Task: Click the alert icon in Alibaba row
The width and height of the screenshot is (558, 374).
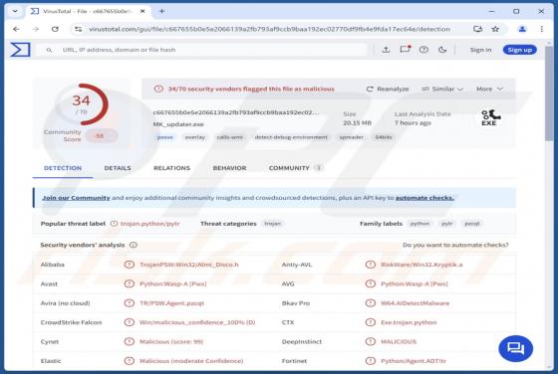Action: [130, 265]
